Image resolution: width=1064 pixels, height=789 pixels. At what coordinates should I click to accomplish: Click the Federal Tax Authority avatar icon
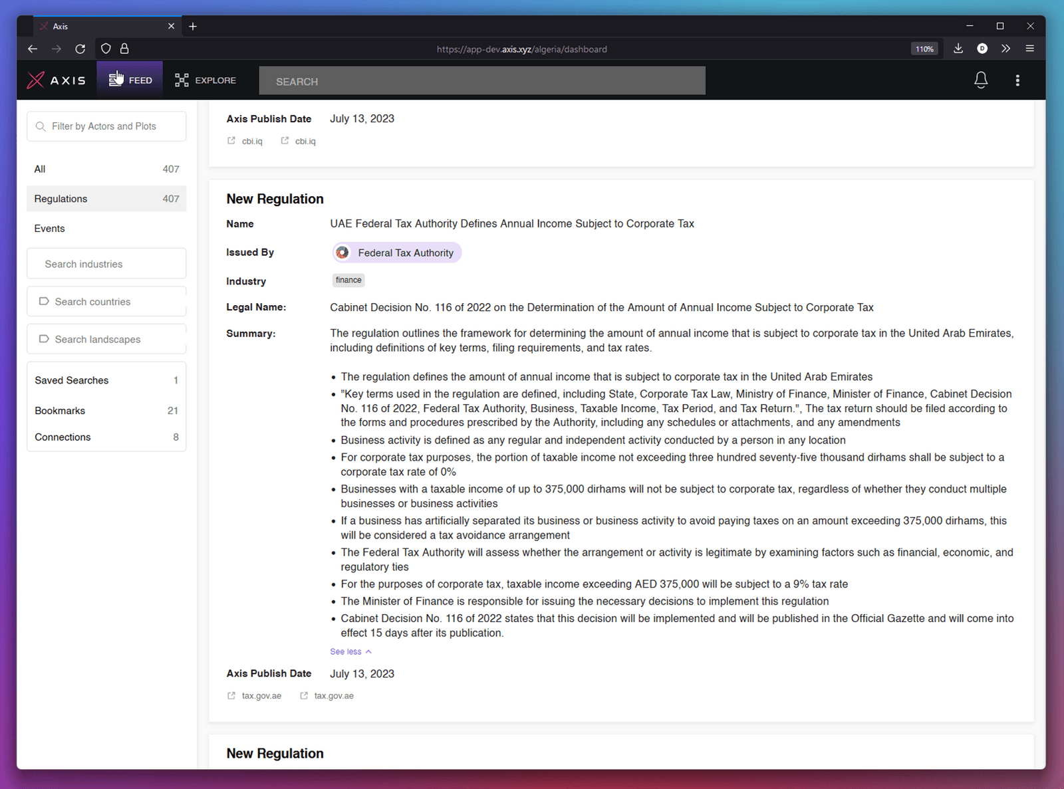pos(343,253)
